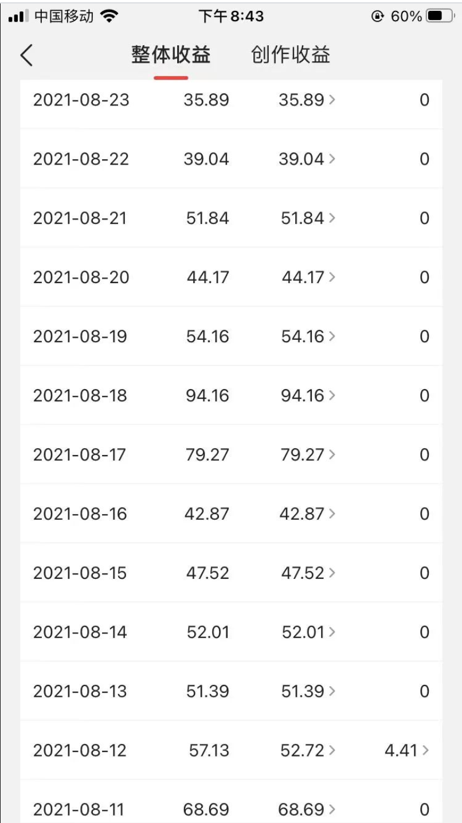
Task: Open the 52.72 detail for 2021-08-12
Action: (307, 751)
